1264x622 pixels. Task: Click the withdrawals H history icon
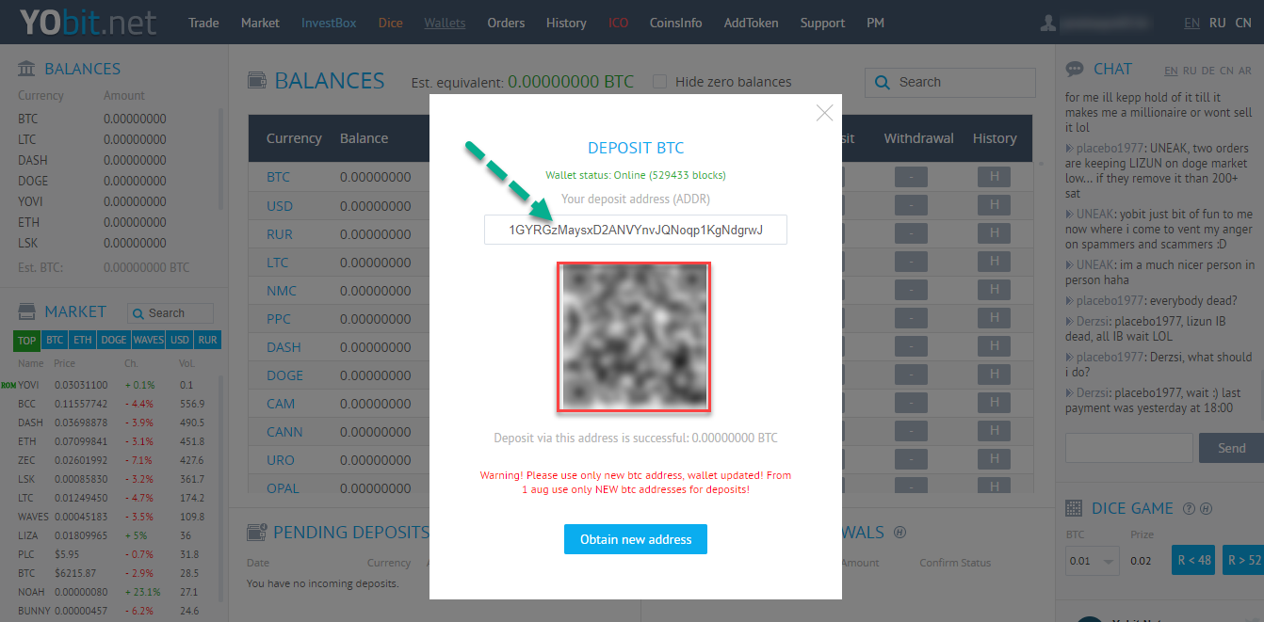[899, 533]
